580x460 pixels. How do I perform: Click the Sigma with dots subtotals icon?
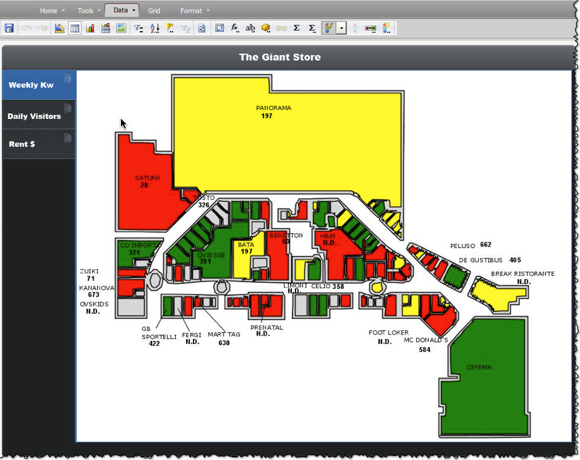tap(312, 28)
